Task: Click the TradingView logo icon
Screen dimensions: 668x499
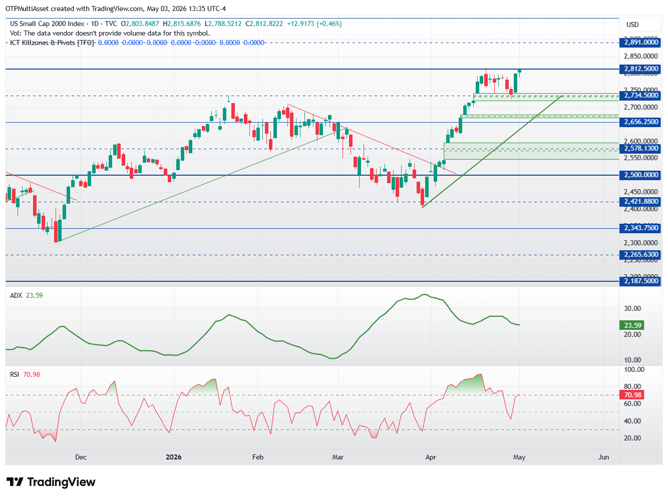Action: 15,482
